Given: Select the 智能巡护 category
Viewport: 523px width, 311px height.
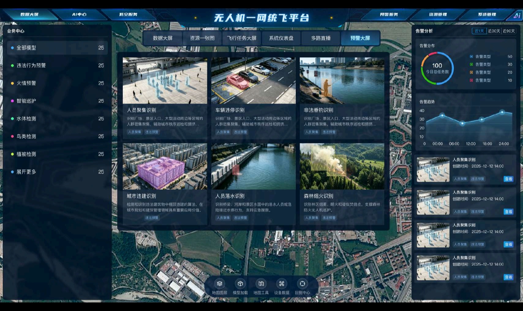Looking at the screenshot, I should [57, 101].
